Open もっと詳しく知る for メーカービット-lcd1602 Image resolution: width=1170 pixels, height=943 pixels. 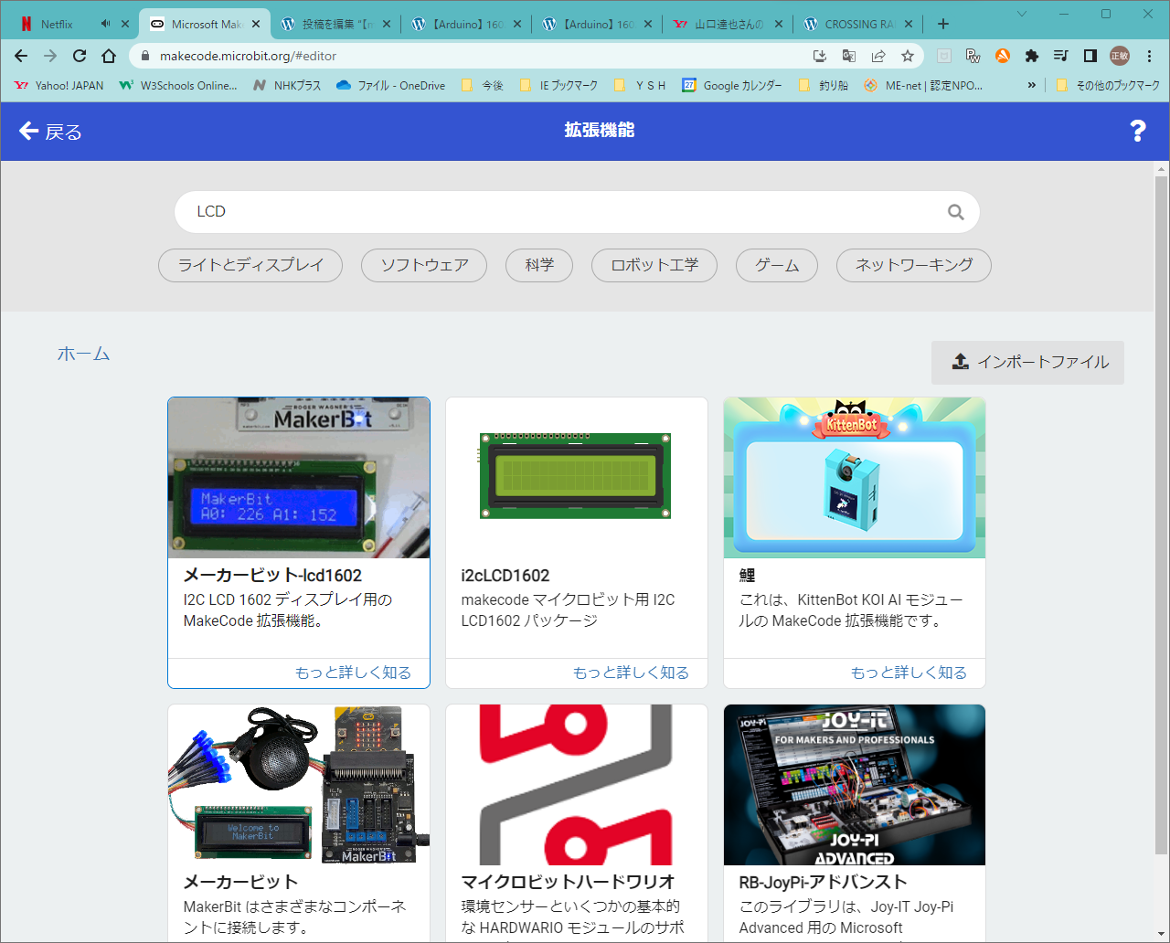pos(353,673)
